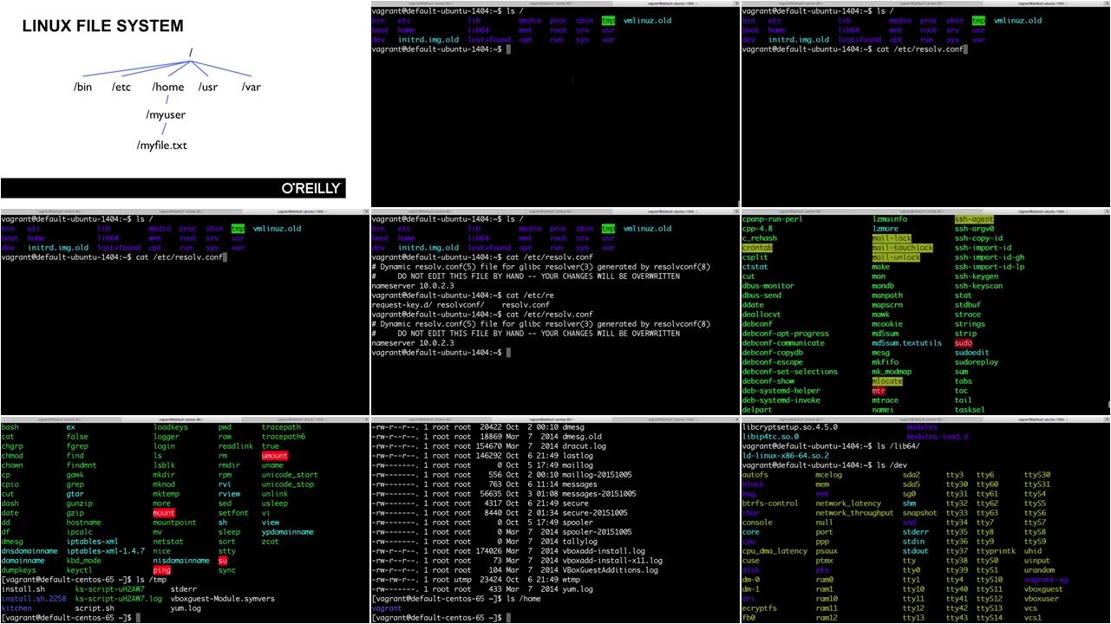Click the 'vboxadd-install-x11.log' row
Viewport: 1111px width, 624px height.
pos(519,561)
